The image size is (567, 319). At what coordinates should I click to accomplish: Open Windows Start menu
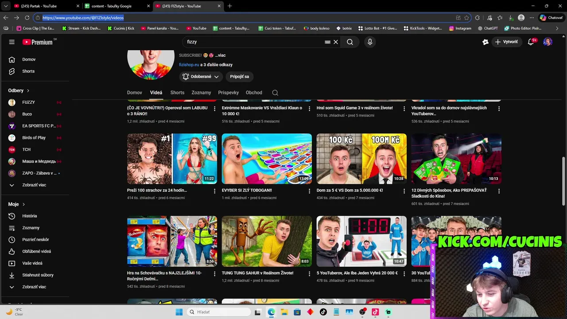(179, 312)
